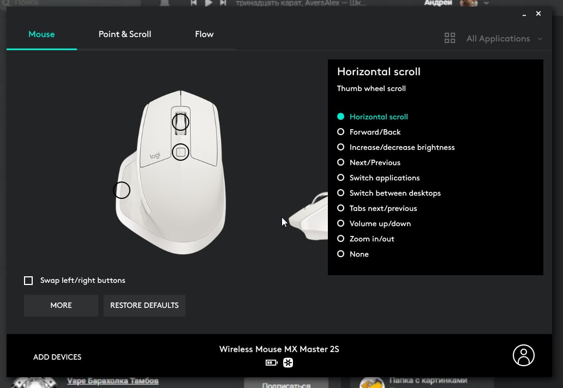The width and height of the screenshot is (563, 388).
Task: Open the user dropdown arrow in top bar
Action: pos(486,3)
